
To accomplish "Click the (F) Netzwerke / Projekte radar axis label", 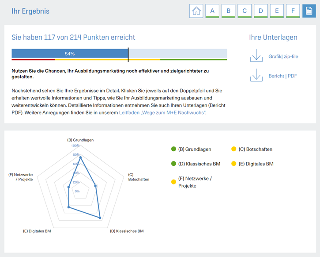I will [21, 177].
